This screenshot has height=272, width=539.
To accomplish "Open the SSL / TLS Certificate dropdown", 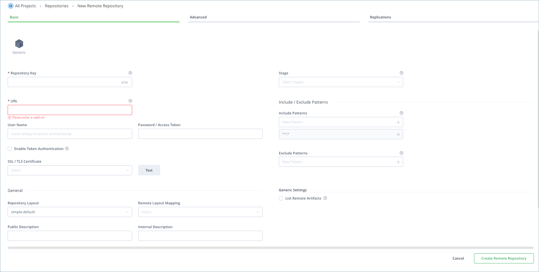I will click(70, 170).
